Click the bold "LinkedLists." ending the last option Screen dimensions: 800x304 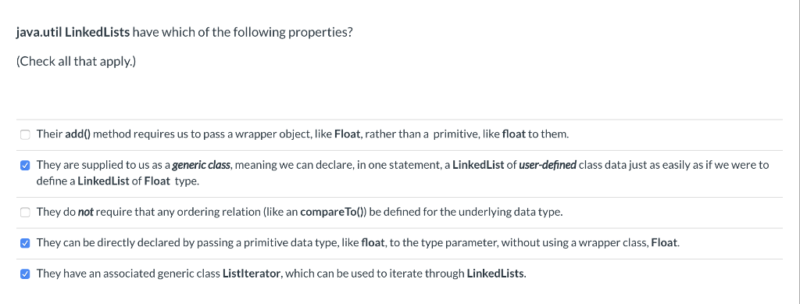click(496, 274)
